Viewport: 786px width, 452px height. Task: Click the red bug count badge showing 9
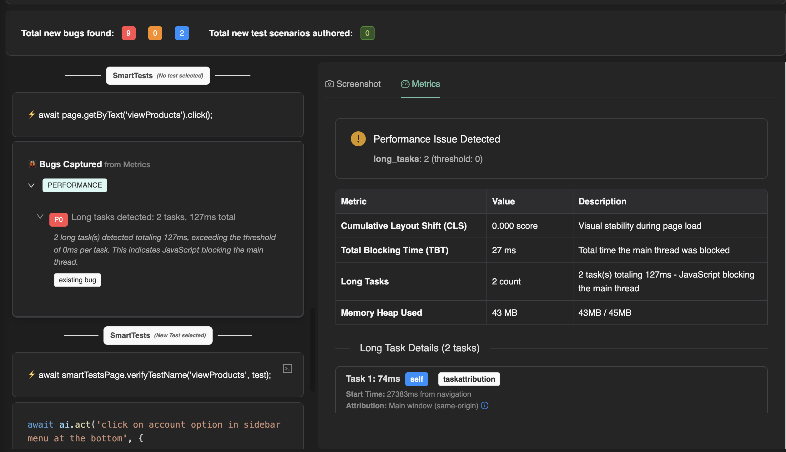128,33
